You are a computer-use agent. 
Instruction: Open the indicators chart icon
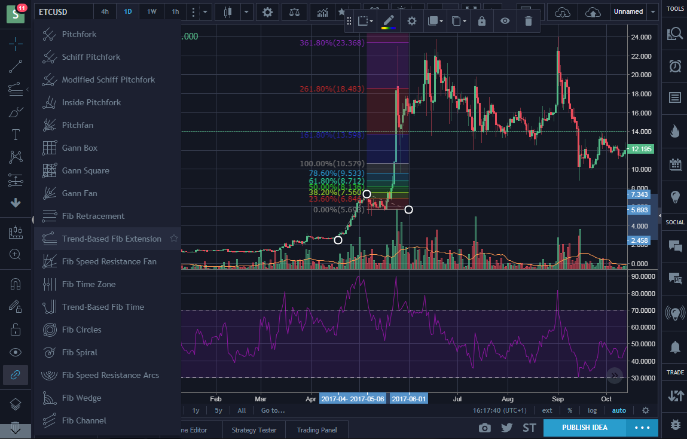tap(322, 12)
